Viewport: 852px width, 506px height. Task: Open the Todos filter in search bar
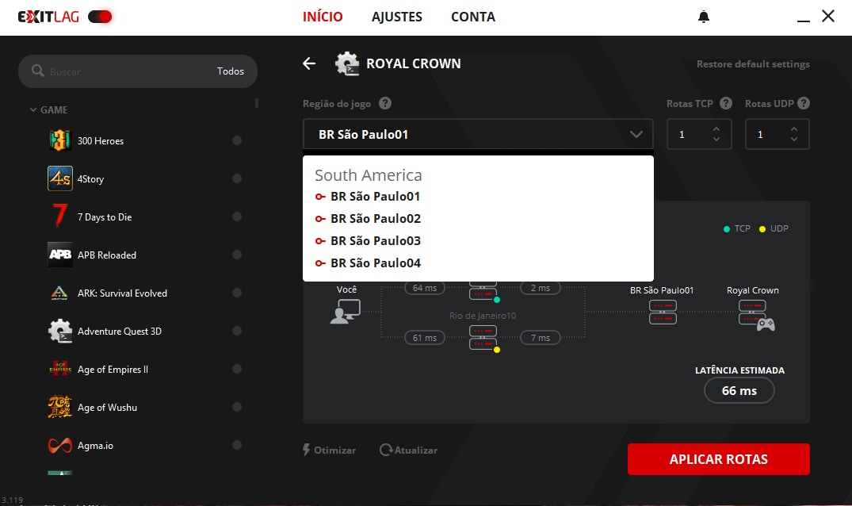tap(231, 71)
